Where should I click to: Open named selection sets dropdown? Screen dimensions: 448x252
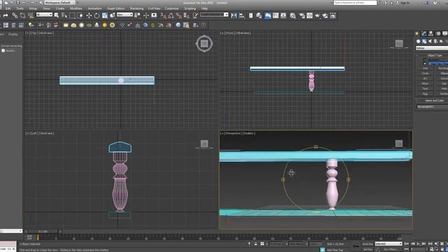(x=214, y=15)
